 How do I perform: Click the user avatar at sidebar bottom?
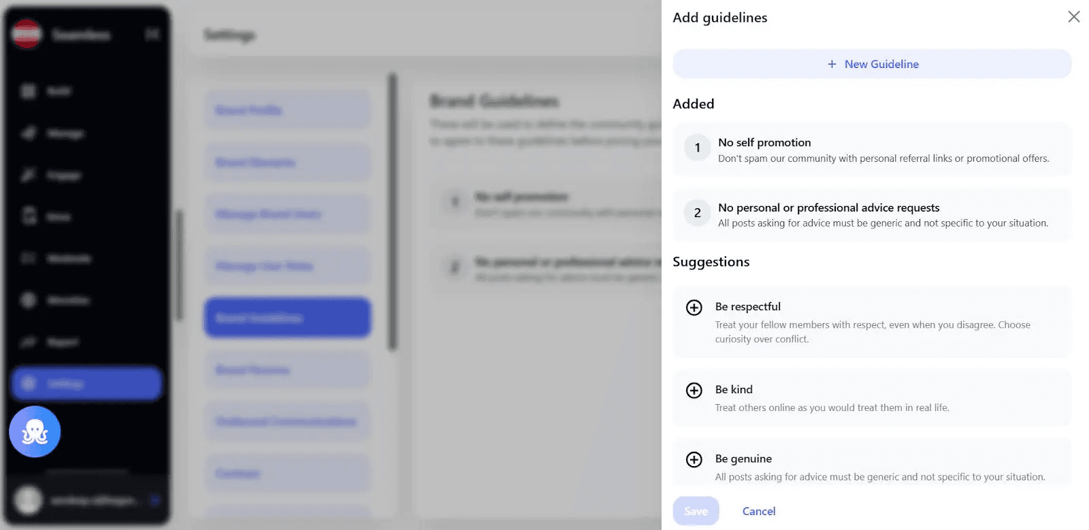coord(29,500)
